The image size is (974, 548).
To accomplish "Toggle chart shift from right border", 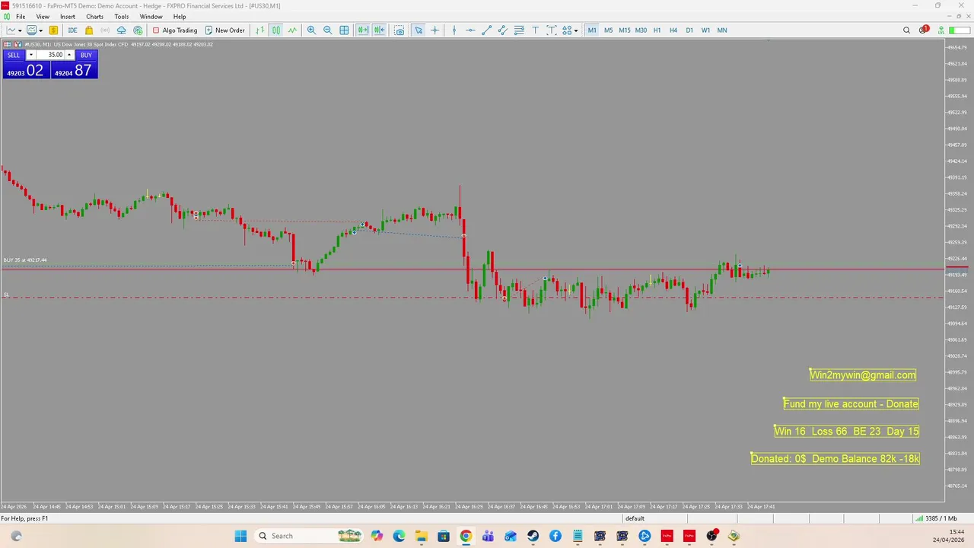I will (x=379, y=30).
